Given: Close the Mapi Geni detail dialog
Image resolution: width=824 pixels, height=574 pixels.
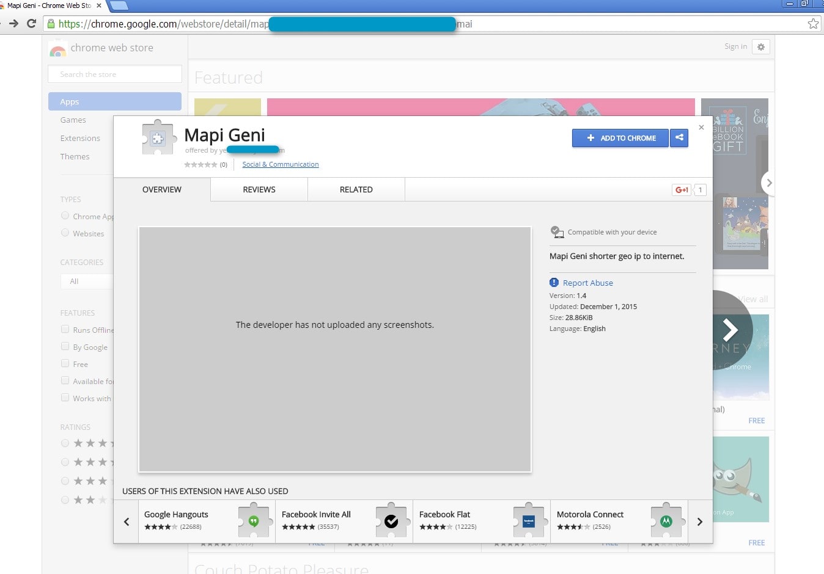Looking at the screenshot, I should [701, 128].
